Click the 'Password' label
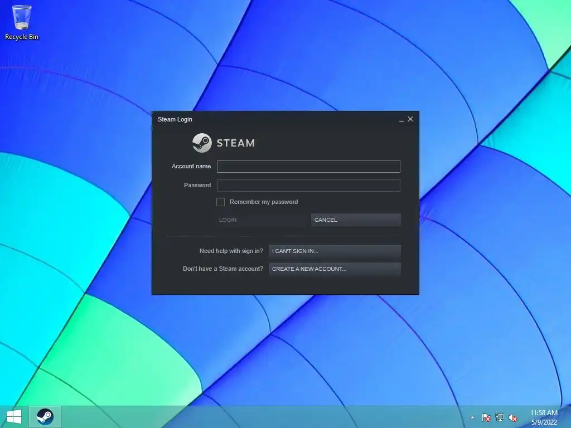Image resolution: width=571 pixels, height=428 pixels. coord(197,185)
